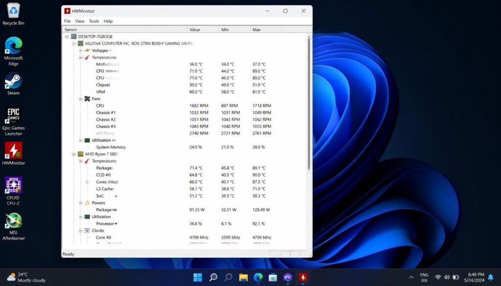Open the taskbar Search magnifier

tap(213, 277)
